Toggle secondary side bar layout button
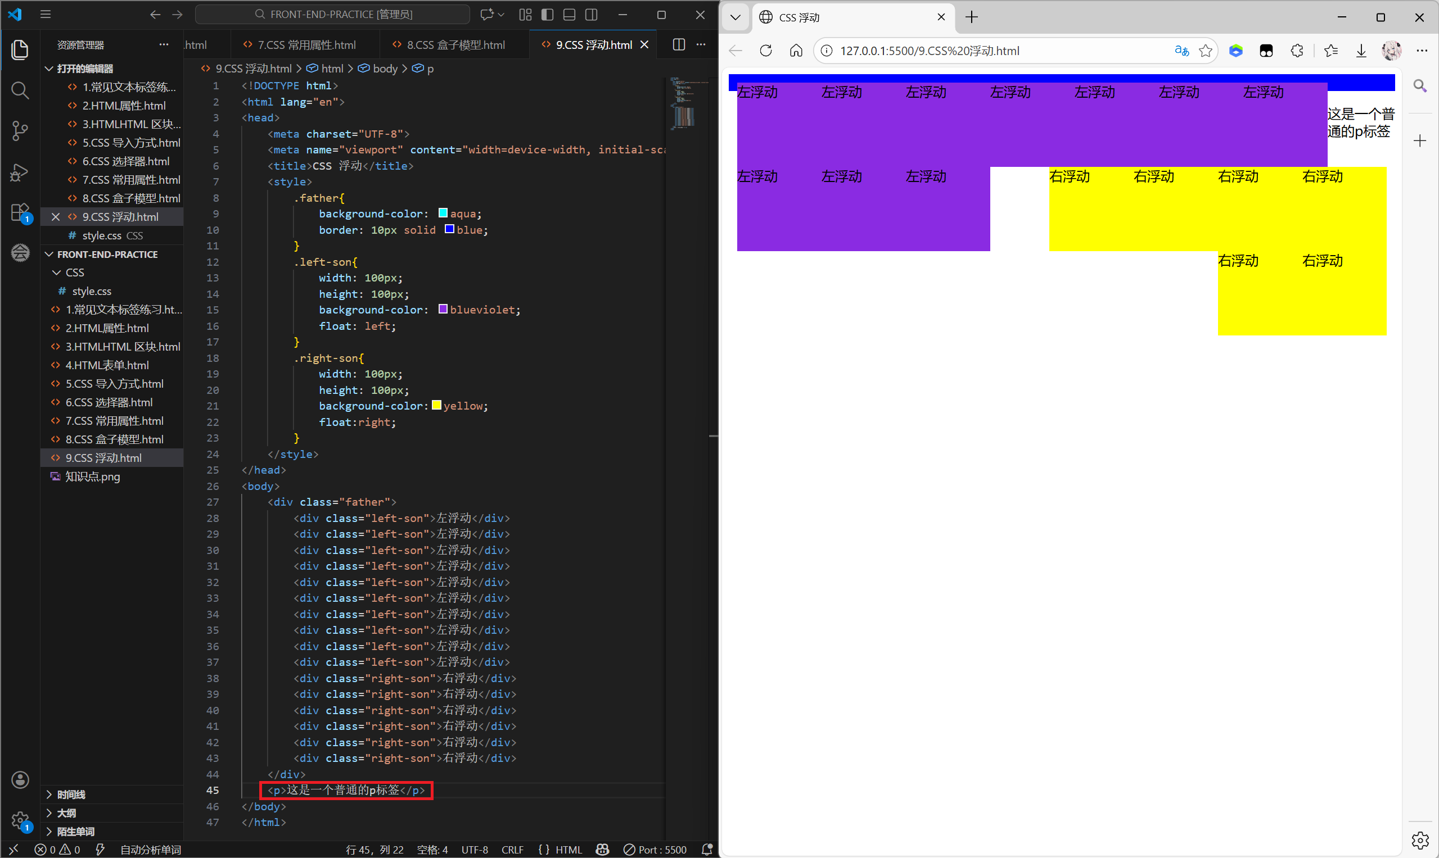This screenshot has height=858, width=1439. click(x=591, y=15)
